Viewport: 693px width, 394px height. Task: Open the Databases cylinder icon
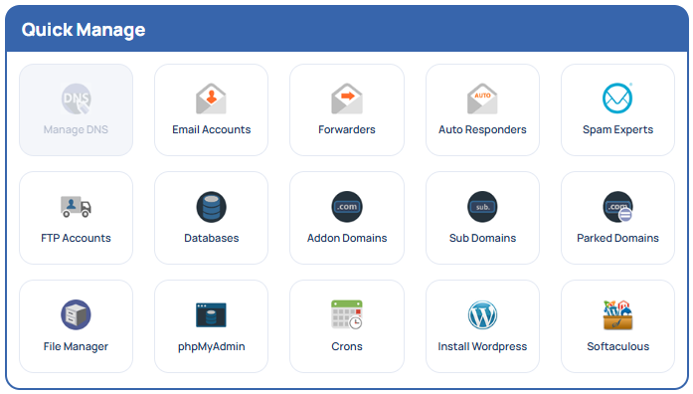coord(211,207)
